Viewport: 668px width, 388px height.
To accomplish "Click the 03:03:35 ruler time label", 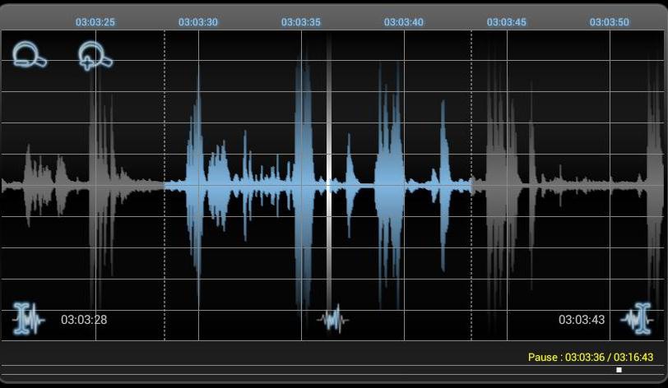I will click(x=301, y=22).
